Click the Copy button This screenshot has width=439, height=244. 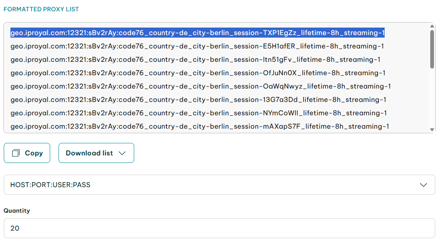(27, 153)
